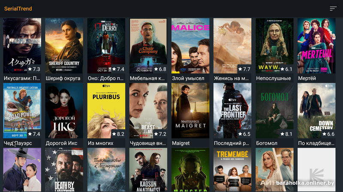Screen dimensions: 343x192
Task: Click the 7.7 star rating badge
Action: pos(244,69)
